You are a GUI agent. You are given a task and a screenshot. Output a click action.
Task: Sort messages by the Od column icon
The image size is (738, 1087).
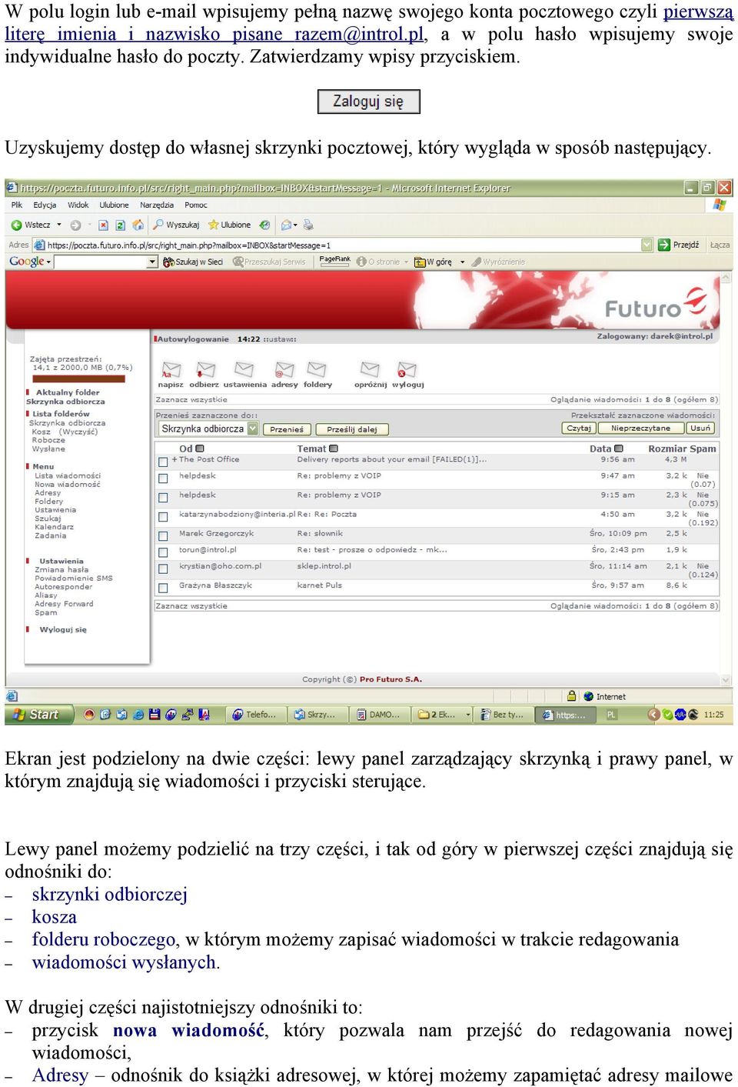pyautogui.click(x=200, y=448)
